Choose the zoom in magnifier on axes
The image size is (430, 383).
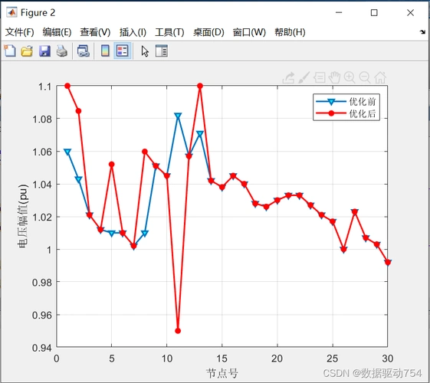click(350, 78)
